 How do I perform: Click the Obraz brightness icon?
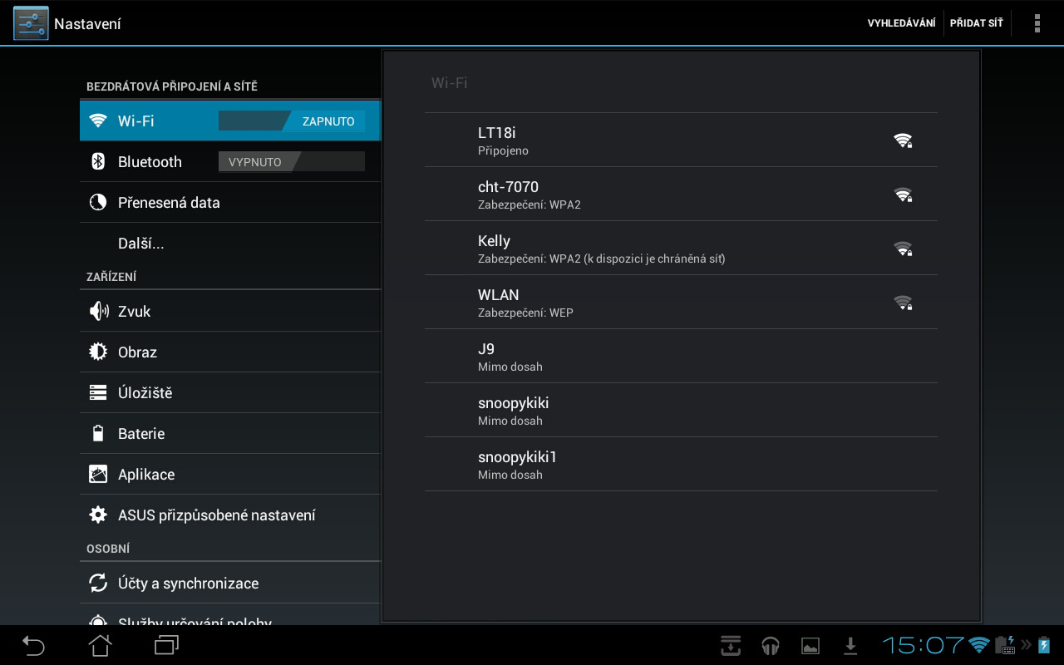coord(98,352)
